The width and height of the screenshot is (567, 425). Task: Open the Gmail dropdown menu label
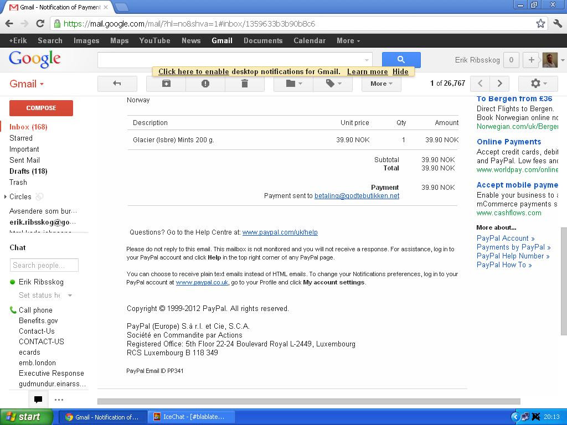point(27,84)
